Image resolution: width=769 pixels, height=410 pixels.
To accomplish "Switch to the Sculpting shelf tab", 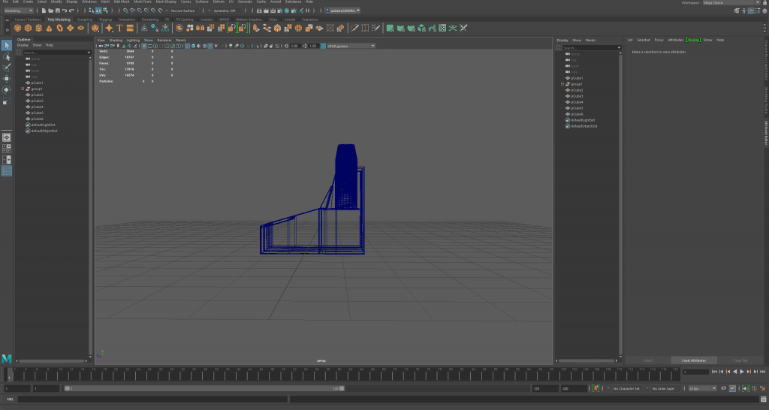I will tap(85, 20).
